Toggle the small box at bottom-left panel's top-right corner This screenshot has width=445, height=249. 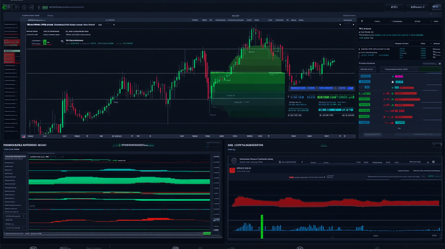214,145
